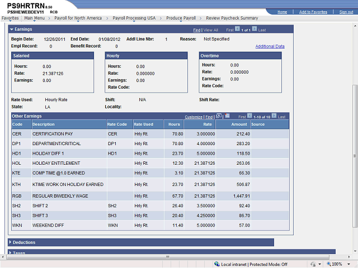Show next Earnings record arrow
Viewport: 358px width, 268px height.
pyautogui.click(x=255, y=29)
